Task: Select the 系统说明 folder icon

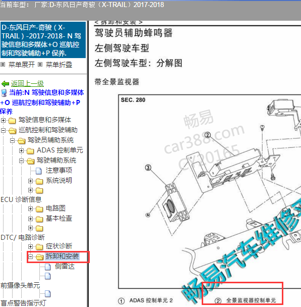Action: pyautogui.click(x=39, y=181)
